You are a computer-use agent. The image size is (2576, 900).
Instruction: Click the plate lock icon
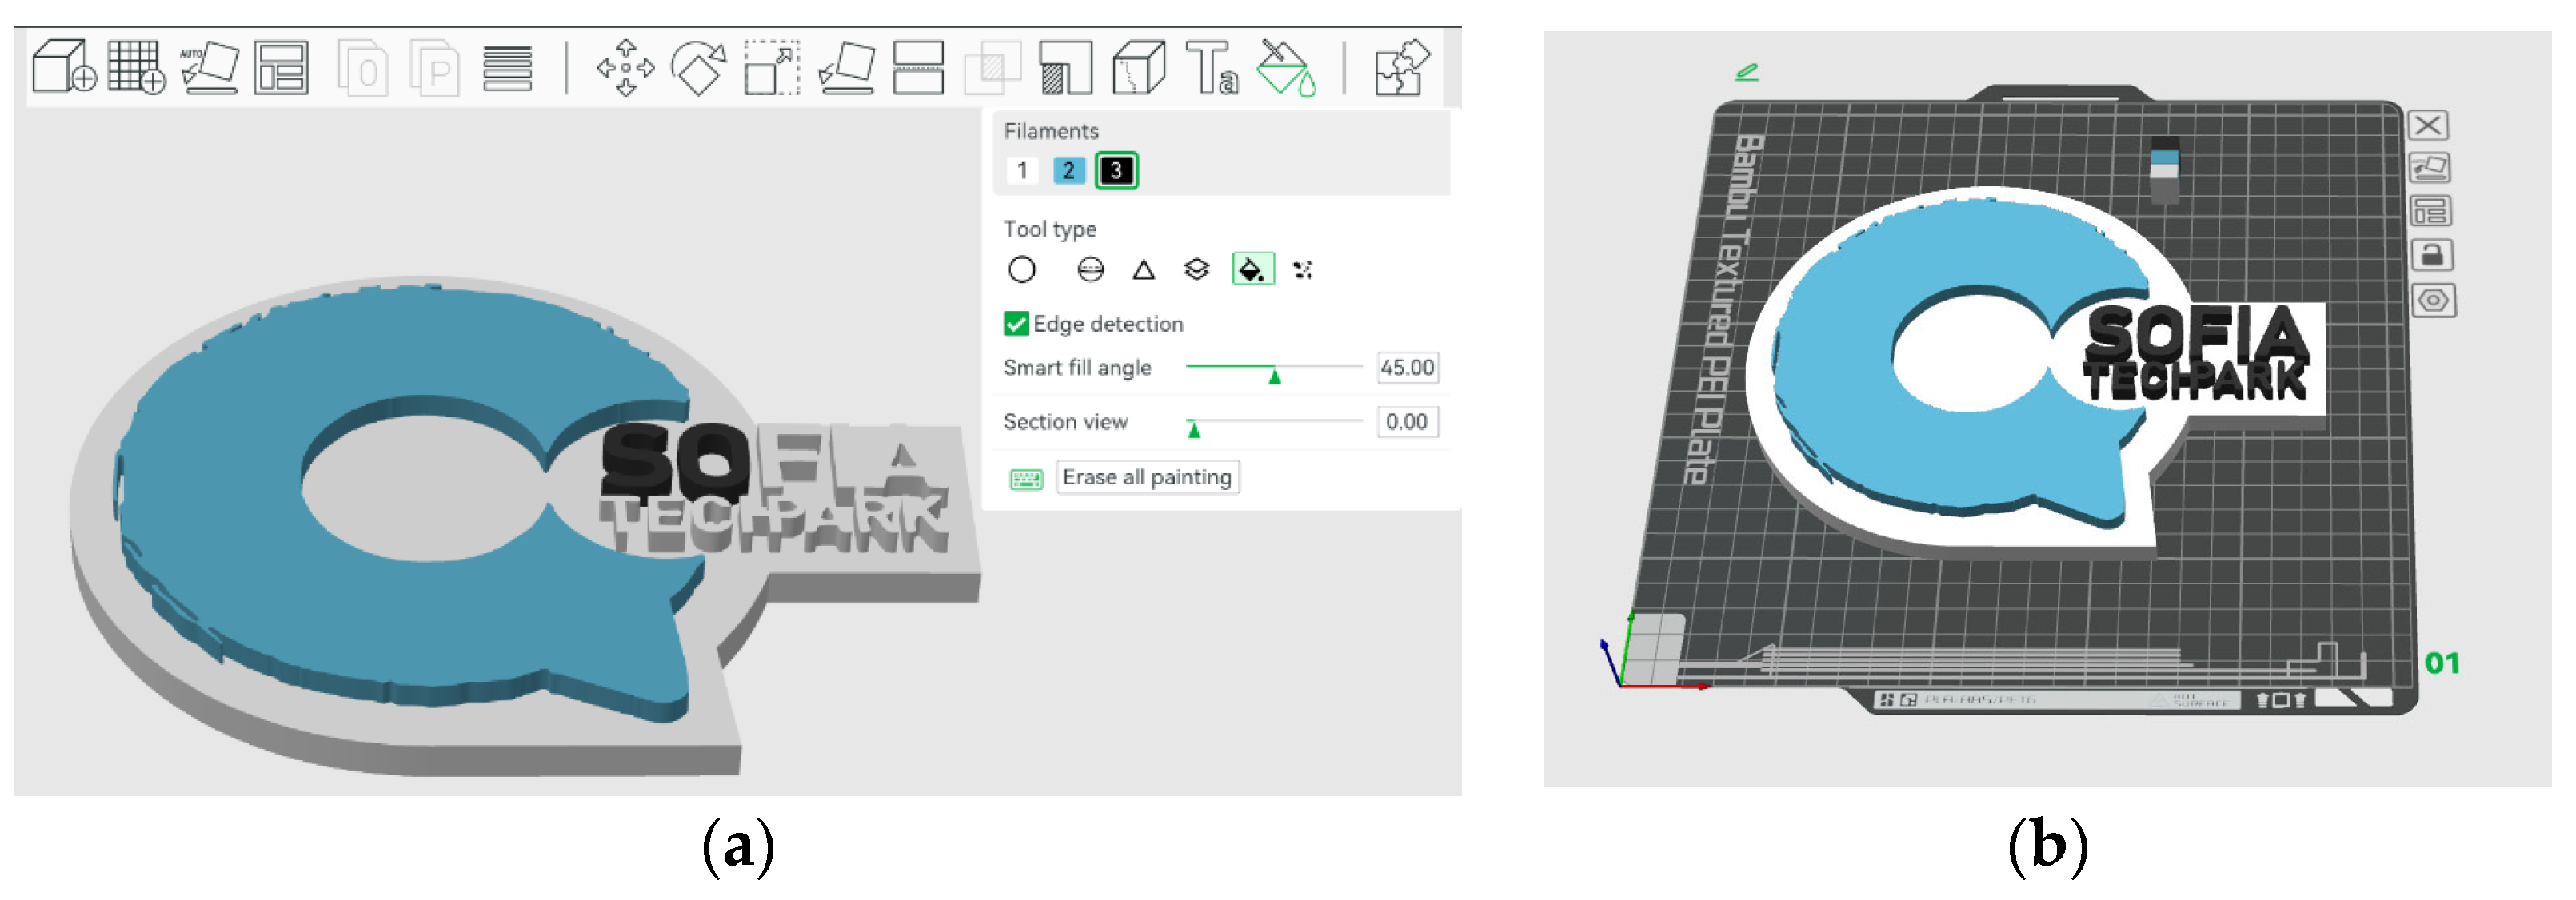[2431, 256]
